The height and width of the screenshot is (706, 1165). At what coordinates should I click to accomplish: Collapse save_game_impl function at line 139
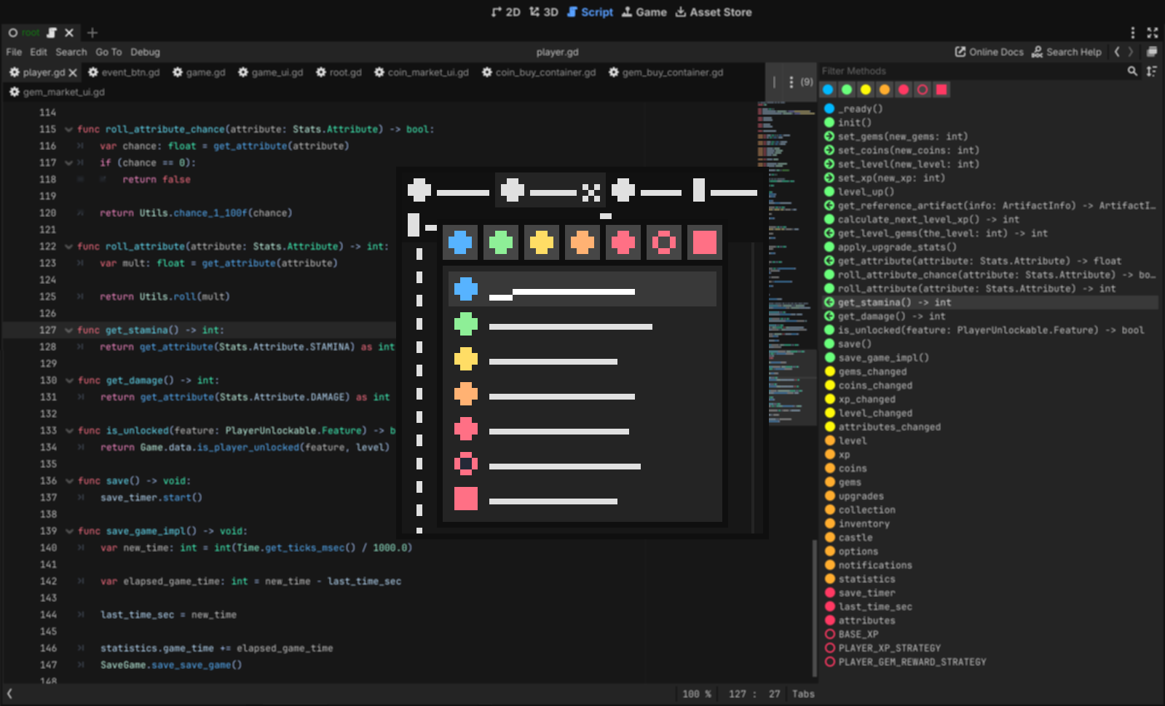click(68, 531)
